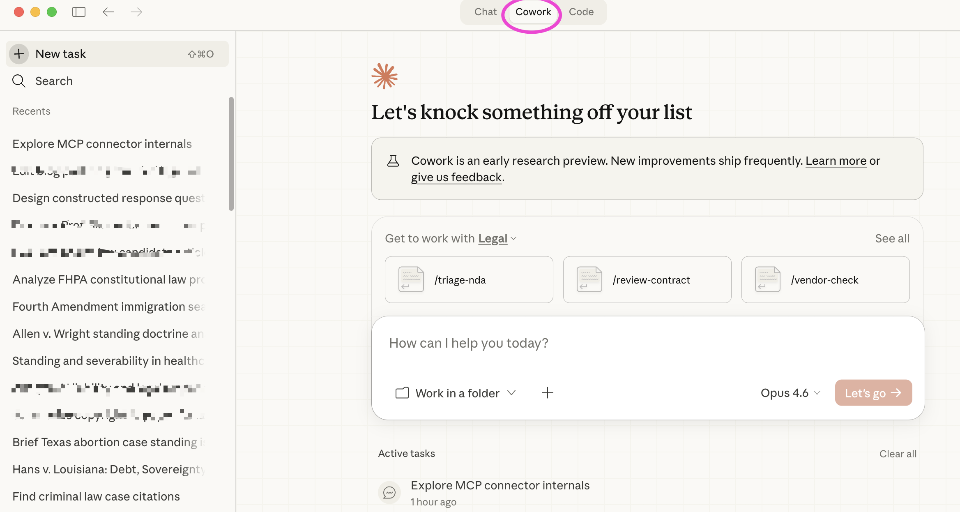Click Clear all in Active tasks
The height and width of the screenshot is (512, 960).
point(898,454)
